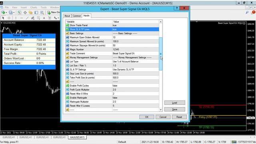
Task: Click the inputs list scroll down arrow
Action: click(161, 110)
